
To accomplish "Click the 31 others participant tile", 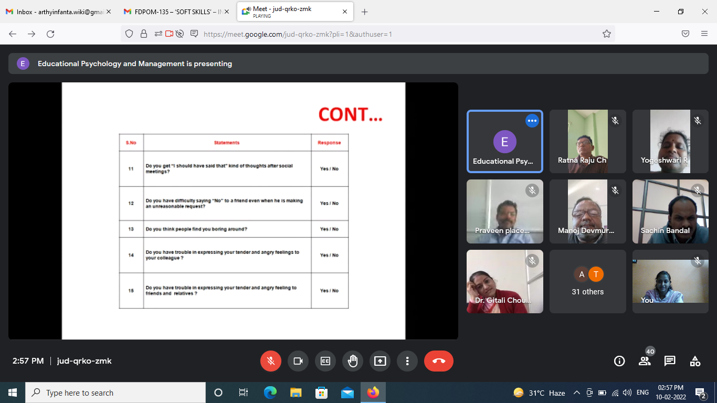I will (x=587, y=282).
